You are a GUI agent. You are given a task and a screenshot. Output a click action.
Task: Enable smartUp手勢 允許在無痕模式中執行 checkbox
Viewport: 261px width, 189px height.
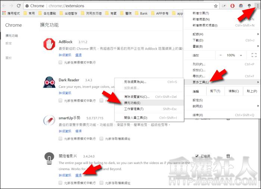(x=60, y=139)
